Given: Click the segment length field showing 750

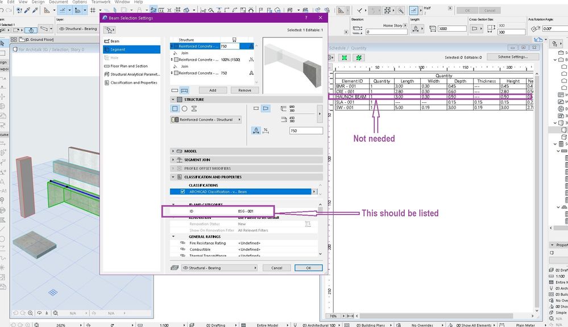Looking at the screenshot, I should [306, 131].
